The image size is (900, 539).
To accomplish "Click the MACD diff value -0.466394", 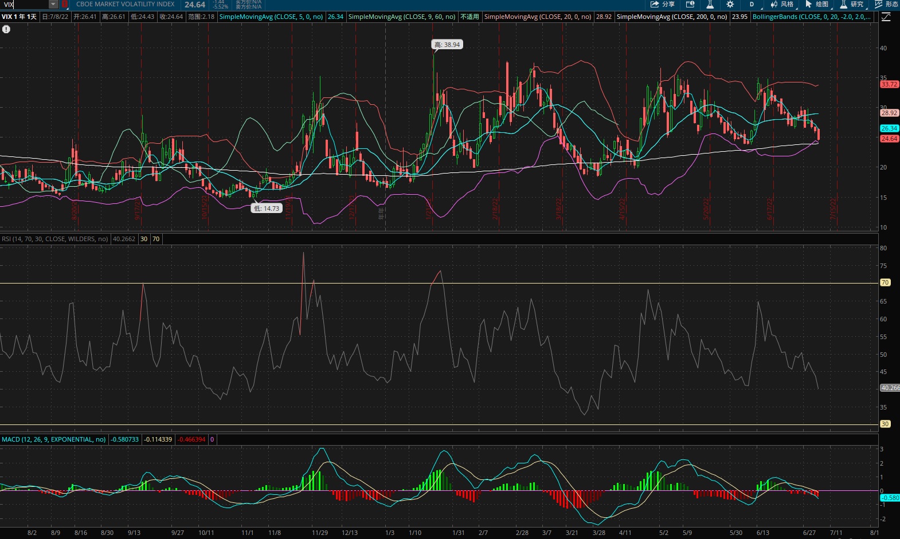I will click(x=191, y=439).
